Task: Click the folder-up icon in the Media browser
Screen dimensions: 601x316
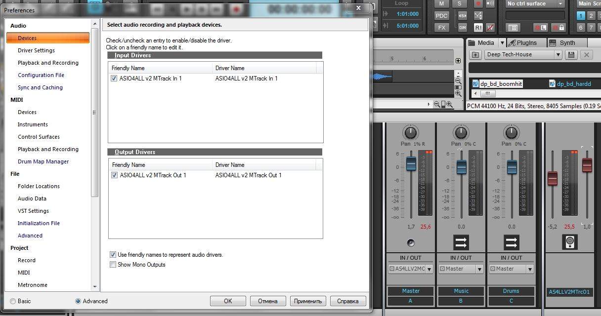Action: tap(475, 55)
